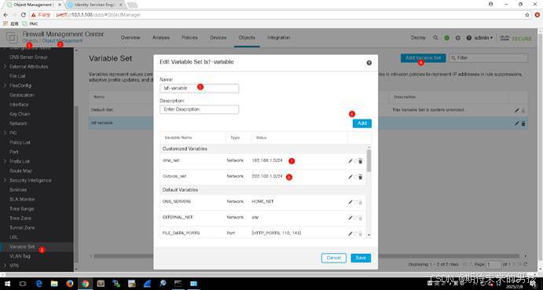Open the search magnifier in FMC header
This screenshot has height=290, width=543.
(435, 38)
